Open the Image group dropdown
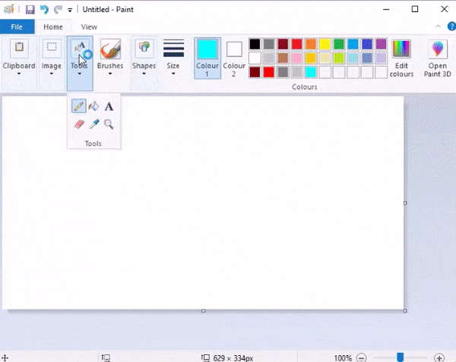 click(x=52, y=63)
